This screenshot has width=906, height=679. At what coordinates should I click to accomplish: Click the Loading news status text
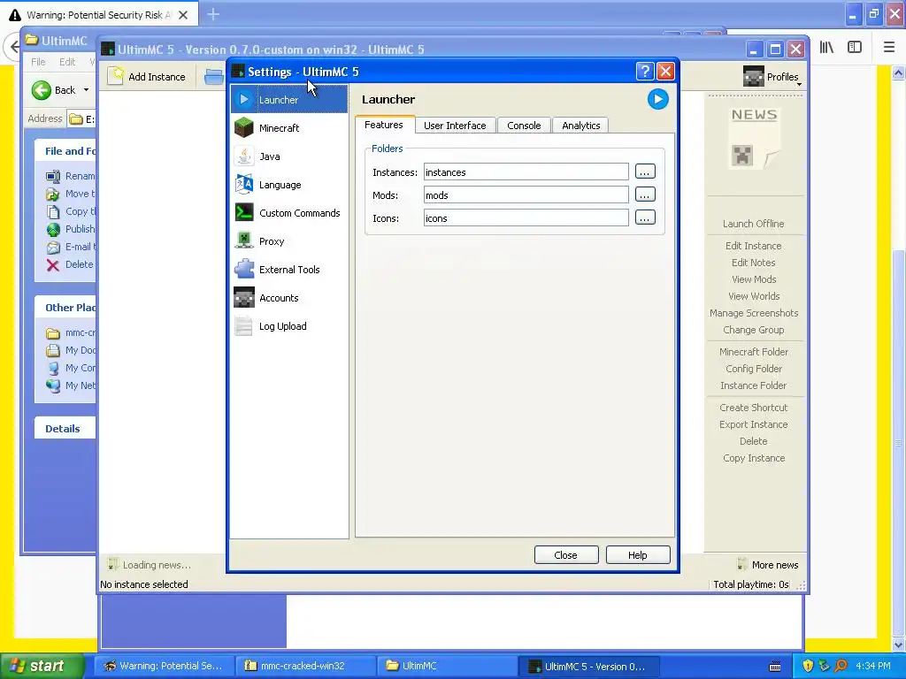pos(157,565)
